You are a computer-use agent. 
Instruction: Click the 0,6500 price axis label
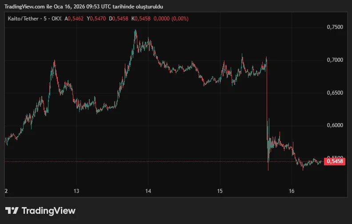pos(335,93)
